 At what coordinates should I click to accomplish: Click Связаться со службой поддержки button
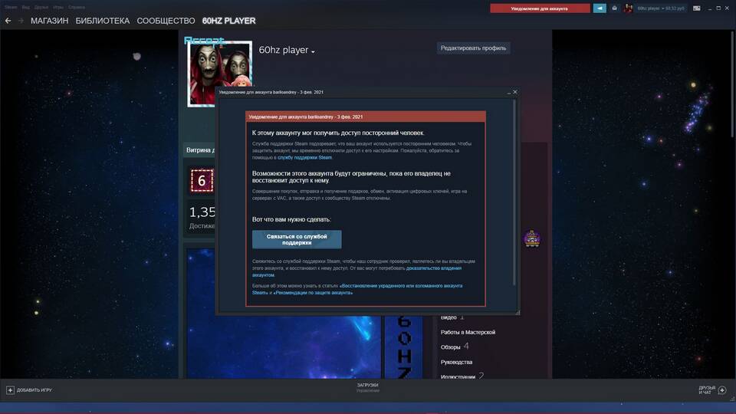[297, 239]
